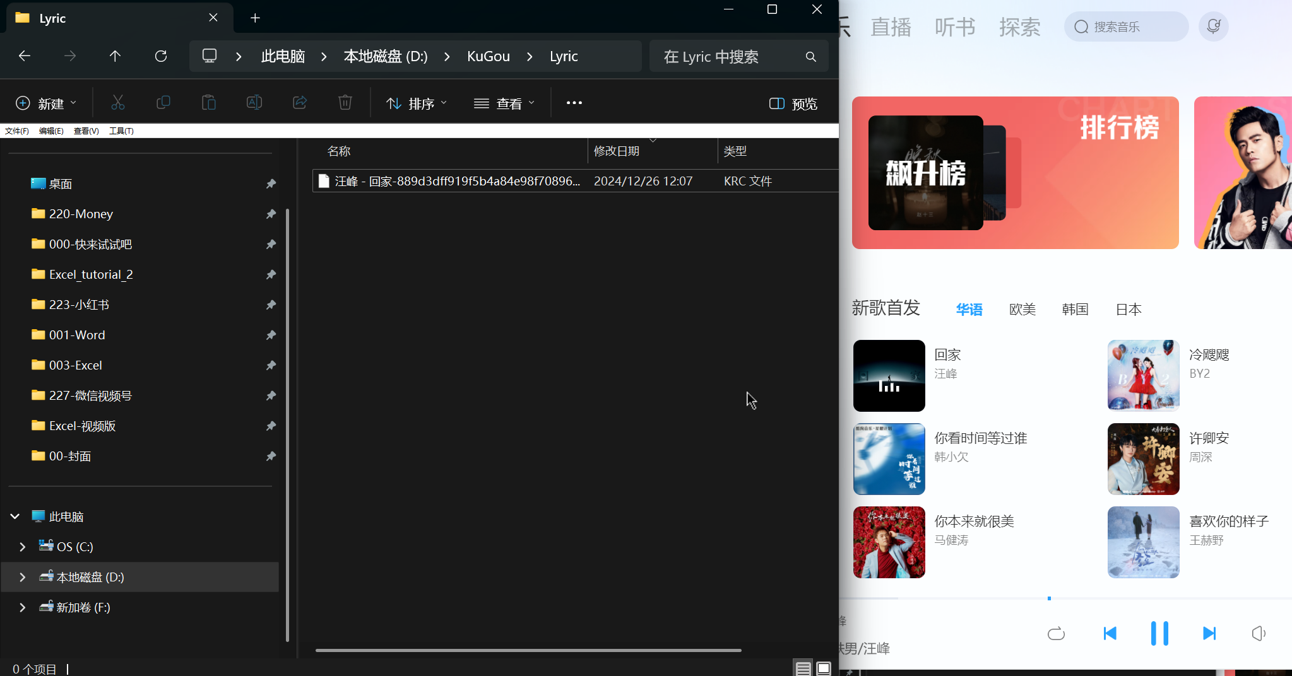The height and width of the screenshot is (676, 1292).
Task: Click the 在 Lyric 中搜索 search box
Action: 738,57
